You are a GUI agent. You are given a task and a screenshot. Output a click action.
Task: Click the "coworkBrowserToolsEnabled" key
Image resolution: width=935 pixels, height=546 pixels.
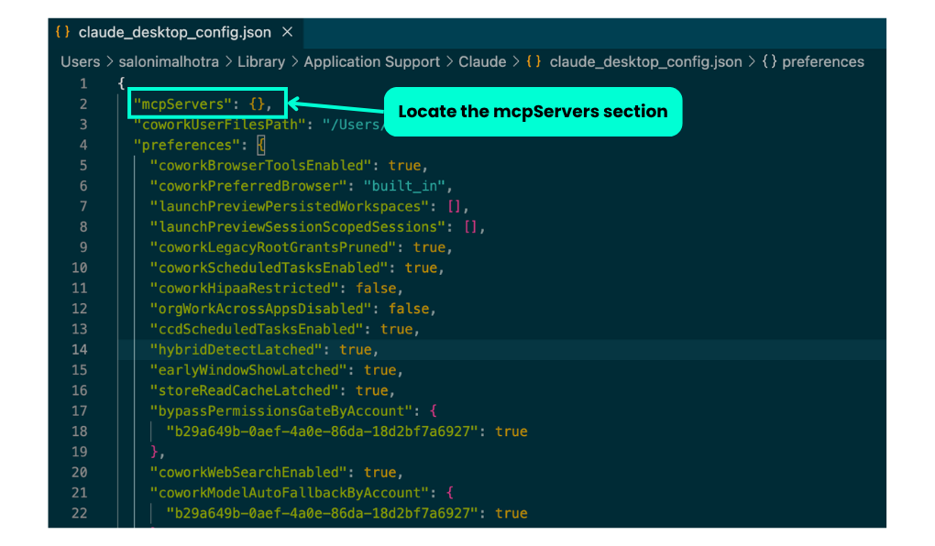click(260, 166)
